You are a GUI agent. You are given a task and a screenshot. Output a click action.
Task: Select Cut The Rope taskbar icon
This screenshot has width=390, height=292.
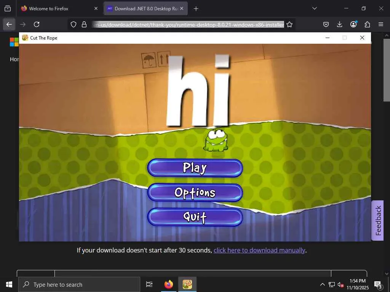click(x=187, y=284)
